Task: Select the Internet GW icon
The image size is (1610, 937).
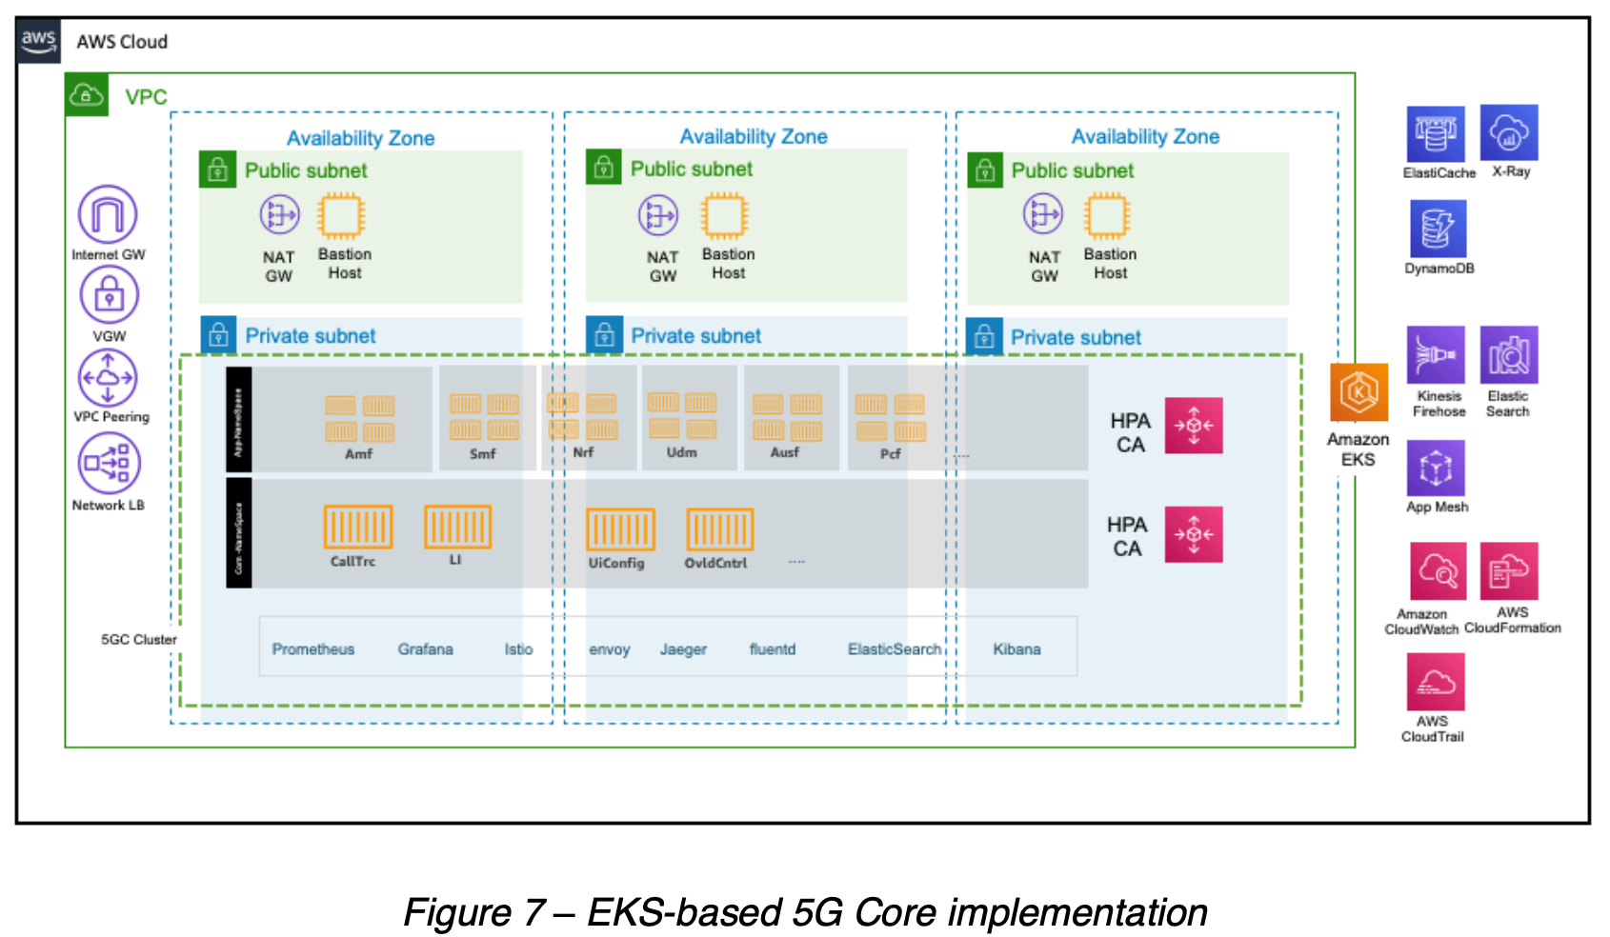Action: (x=108, y=214)
